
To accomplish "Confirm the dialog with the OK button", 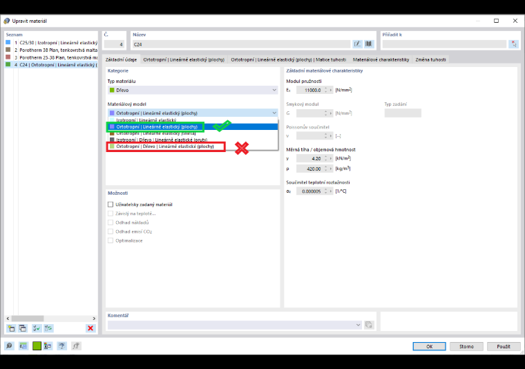I will coord(429,346).
